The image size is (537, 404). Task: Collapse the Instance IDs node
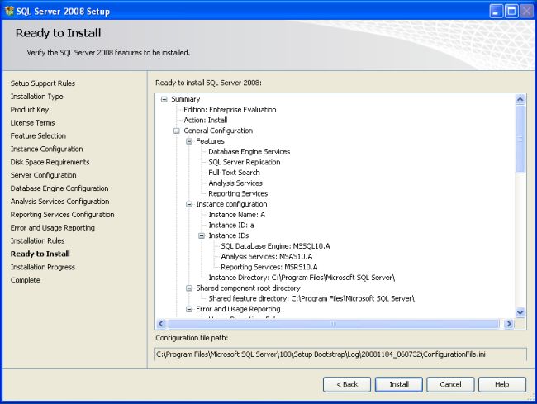coord(202,236)
